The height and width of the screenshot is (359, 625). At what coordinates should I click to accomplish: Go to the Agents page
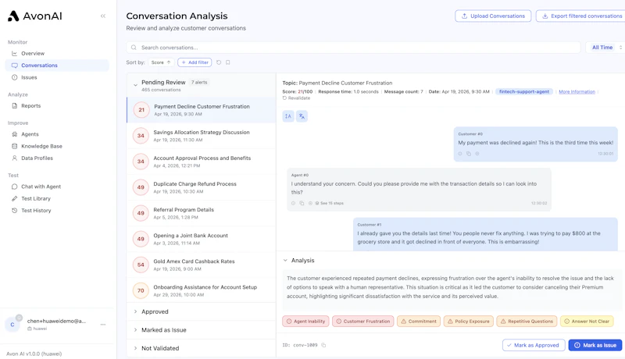tap(57, 134)
